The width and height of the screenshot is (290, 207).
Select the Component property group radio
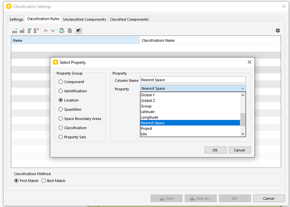[61, 82]
